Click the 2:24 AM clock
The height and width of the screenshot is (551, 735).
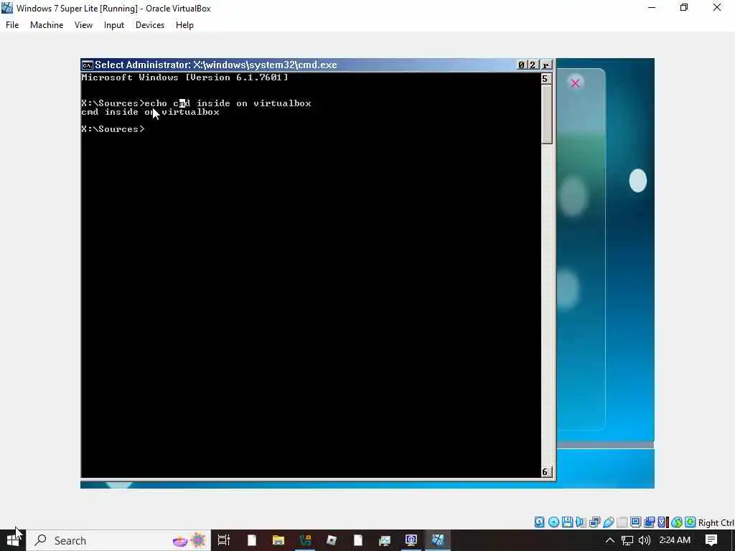tap(675, 540)
